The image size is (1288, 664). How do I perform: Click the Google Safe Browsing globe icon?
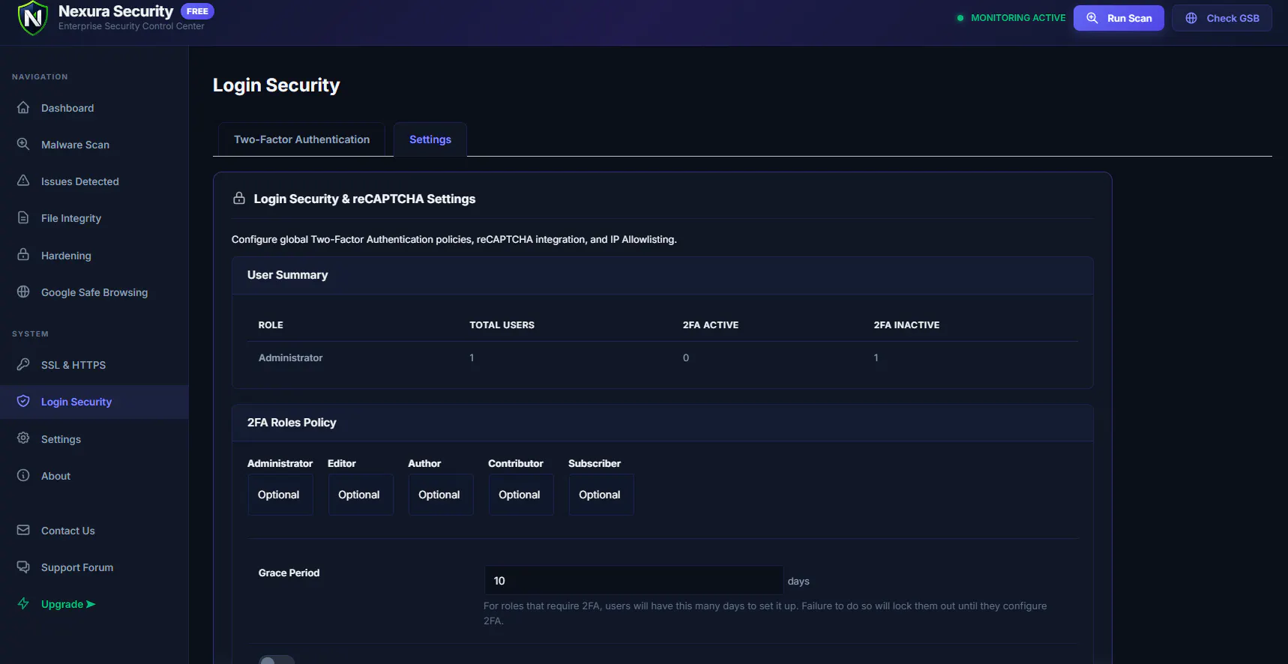(x=23, y=292)
